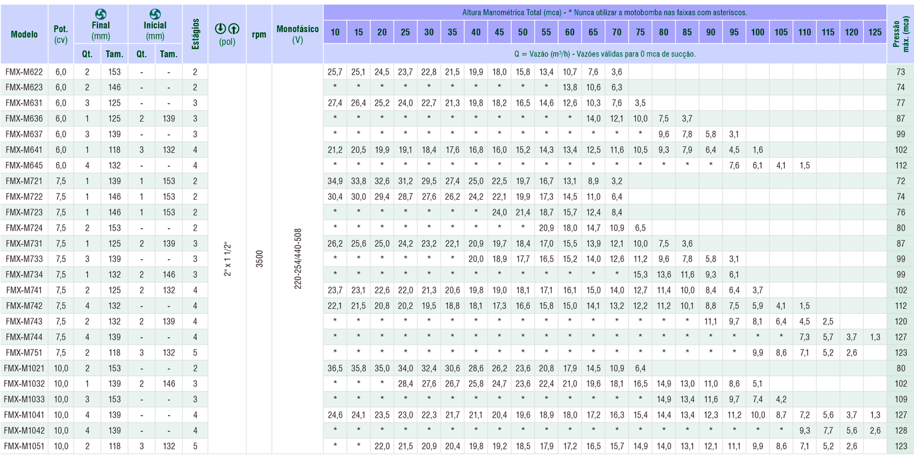Click model name FMX-M636
The height and width of the screenshot is (456, 914).
pos(24,119)
